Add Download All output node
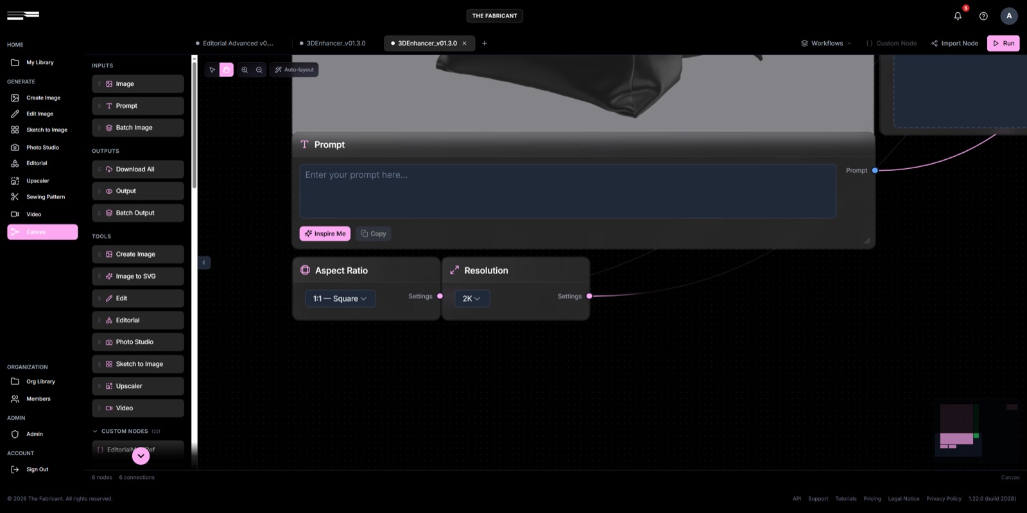This screenshot has height=513, width=1027. click(138, 170)
